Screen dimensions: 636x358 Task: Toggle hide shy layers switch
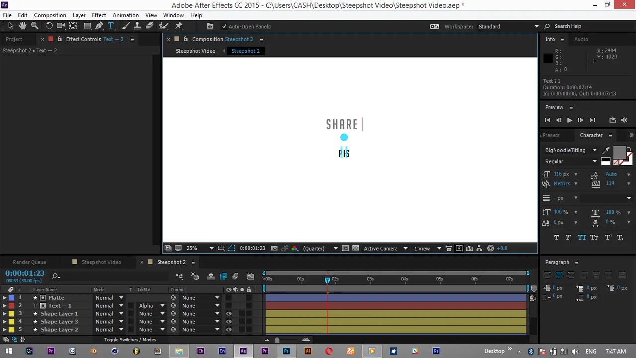[x=211, y=276]
